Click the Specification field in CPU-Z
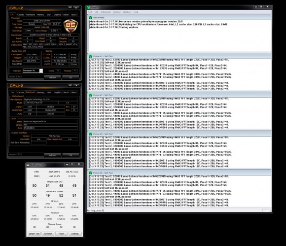The image size is (286, 246). 50,35
